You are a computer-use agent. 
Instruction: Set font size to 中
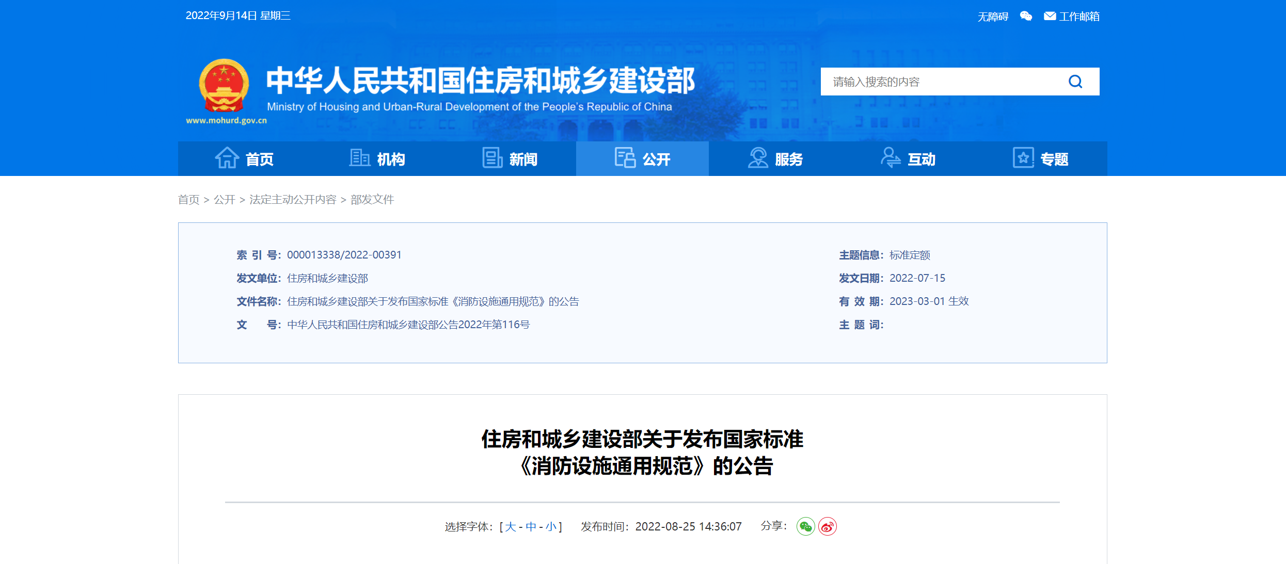click(x=531, y=526)
